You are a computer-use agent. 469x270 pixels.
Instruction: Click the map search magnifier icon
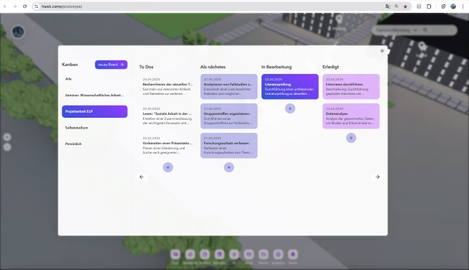click(x=425, y=30)
